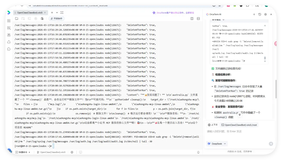The image size is (282, 160).
Task: Open the server list icon in left sidebar
Action: click(x=9, y=28)
